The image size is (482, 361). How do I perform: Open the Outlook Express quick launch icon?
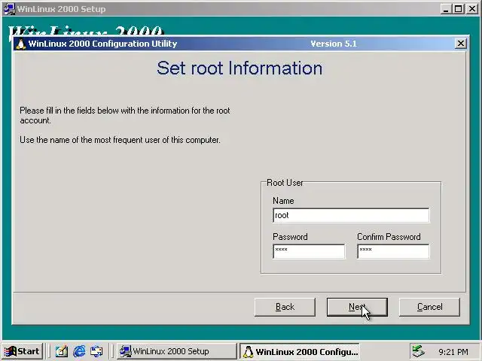(x=96, y=351)
